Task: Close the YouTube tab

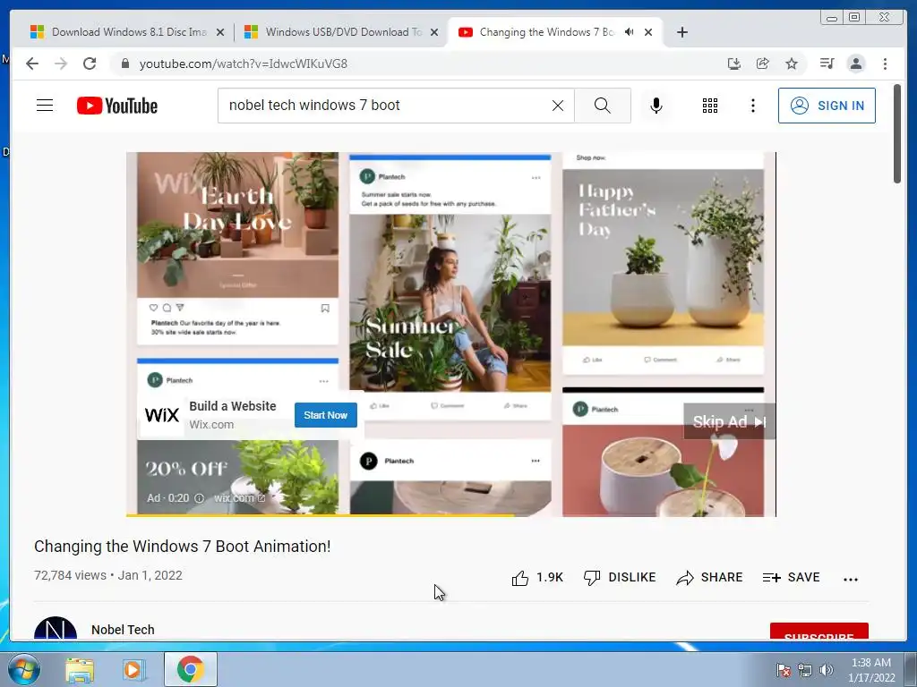Action: [x=648, y=33]
